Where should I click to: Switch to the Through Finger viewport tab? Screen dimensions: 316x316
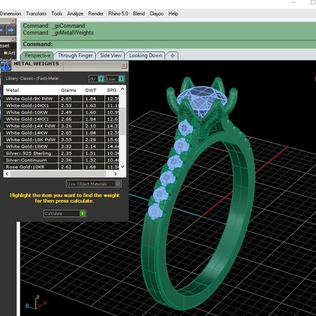point(75,56)
